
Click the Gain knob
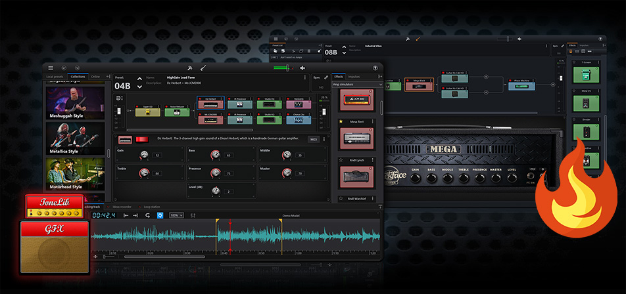click(x=144, y=155)
